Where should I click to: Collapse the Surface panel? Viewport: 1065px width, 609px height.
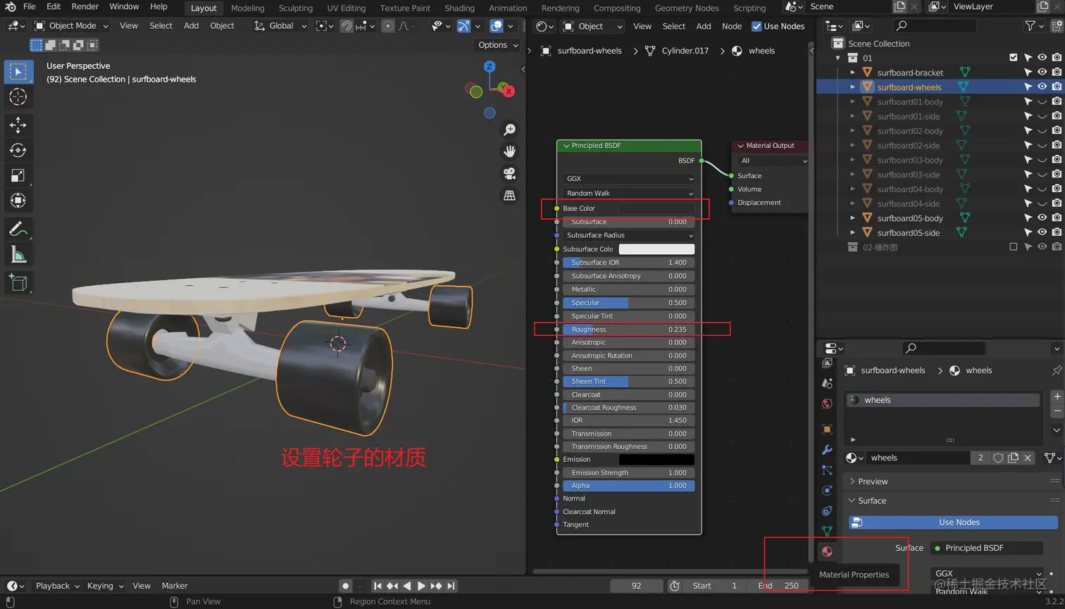[872, 501]
